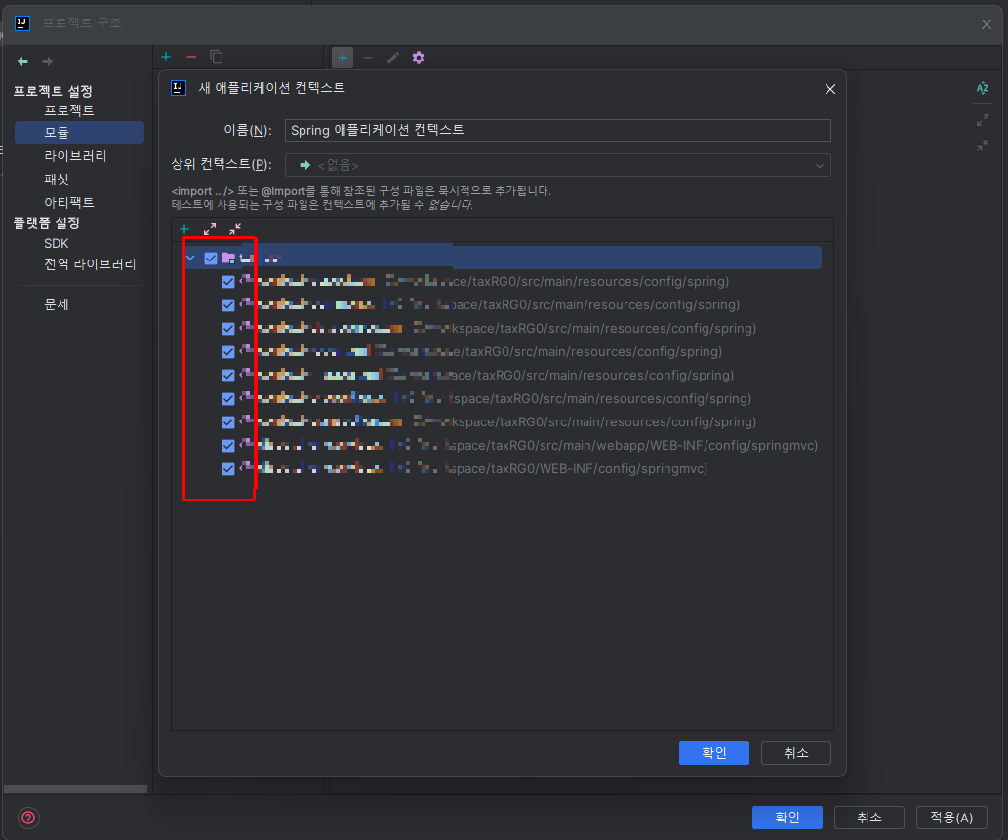The image size is (1008, 840).
Task: Uncheck file with path pace/taxRG0/src/main/resources
Action: [x=228, y=305]
